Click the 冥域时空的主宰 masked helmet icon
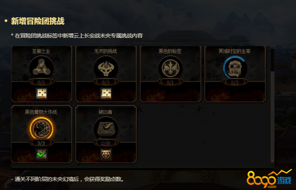This screenshot has width=296, height=190. tap(235, 67)
